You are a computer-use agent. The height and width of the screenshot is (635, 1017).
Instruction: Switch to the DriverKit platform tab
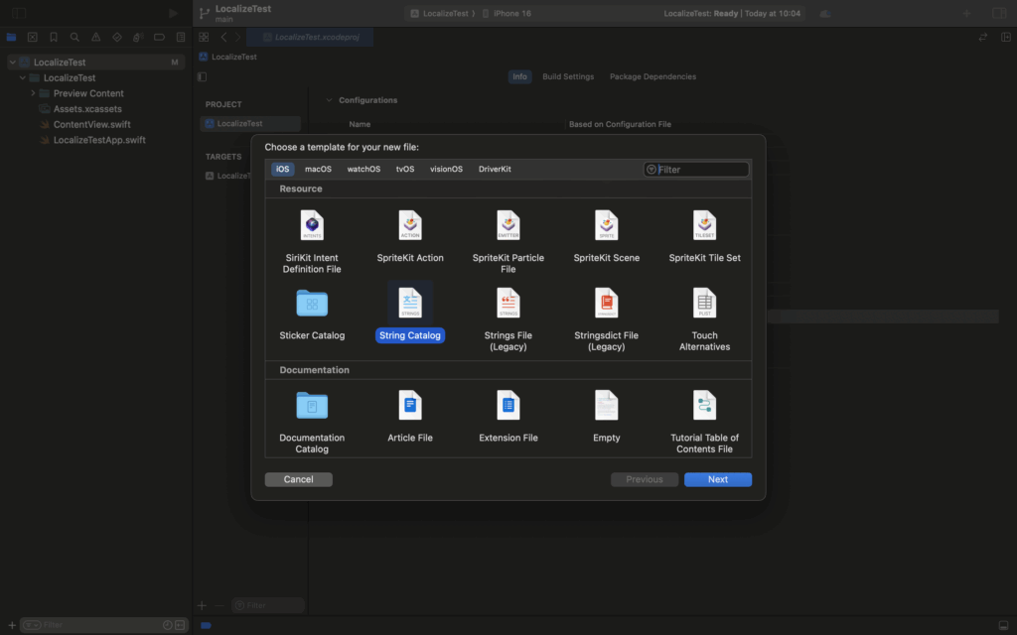point(495,169)
